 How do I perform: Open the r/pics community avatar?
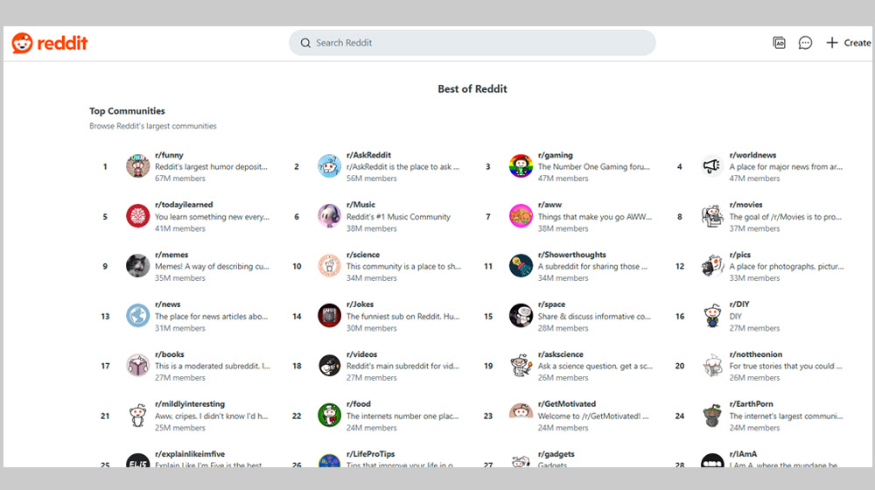[x=712, y=266]
